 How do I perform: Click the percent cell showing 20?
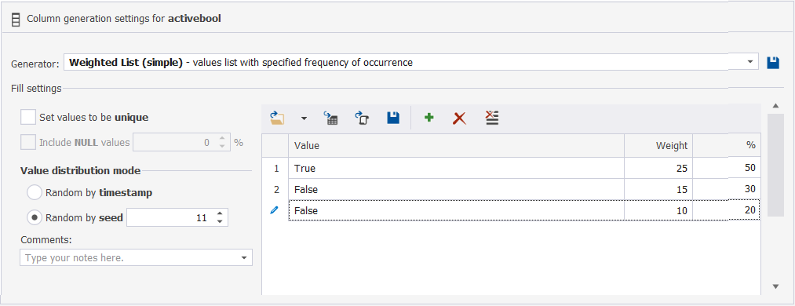click(x=727, y=210)
